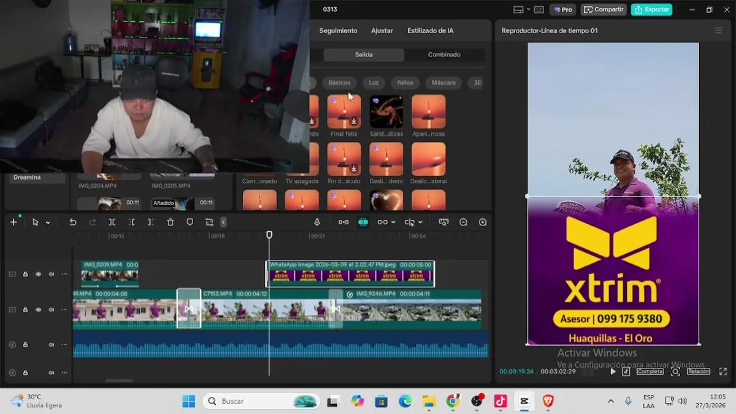Open the Seguimiento tab
Screen dimensions: 736x414
click(338, 30)
